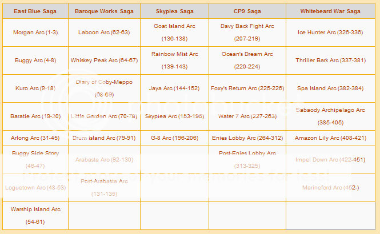Open Impel Down Arc (422-451) link
Viewport: 380px width, 234px height.
pyautogui.click(x=330, y=160)
